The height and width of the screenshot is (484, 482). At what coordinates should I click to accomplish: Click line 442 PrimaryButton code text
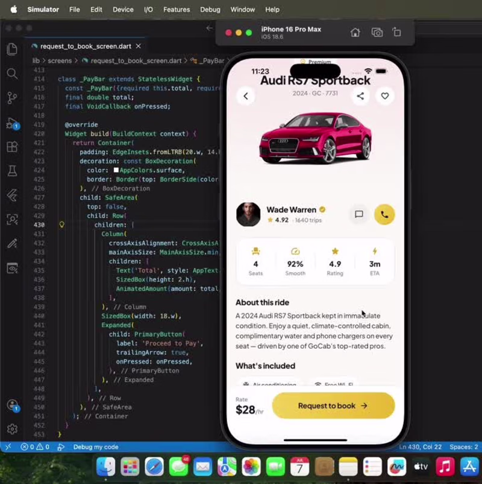click(x=147, y=334)
